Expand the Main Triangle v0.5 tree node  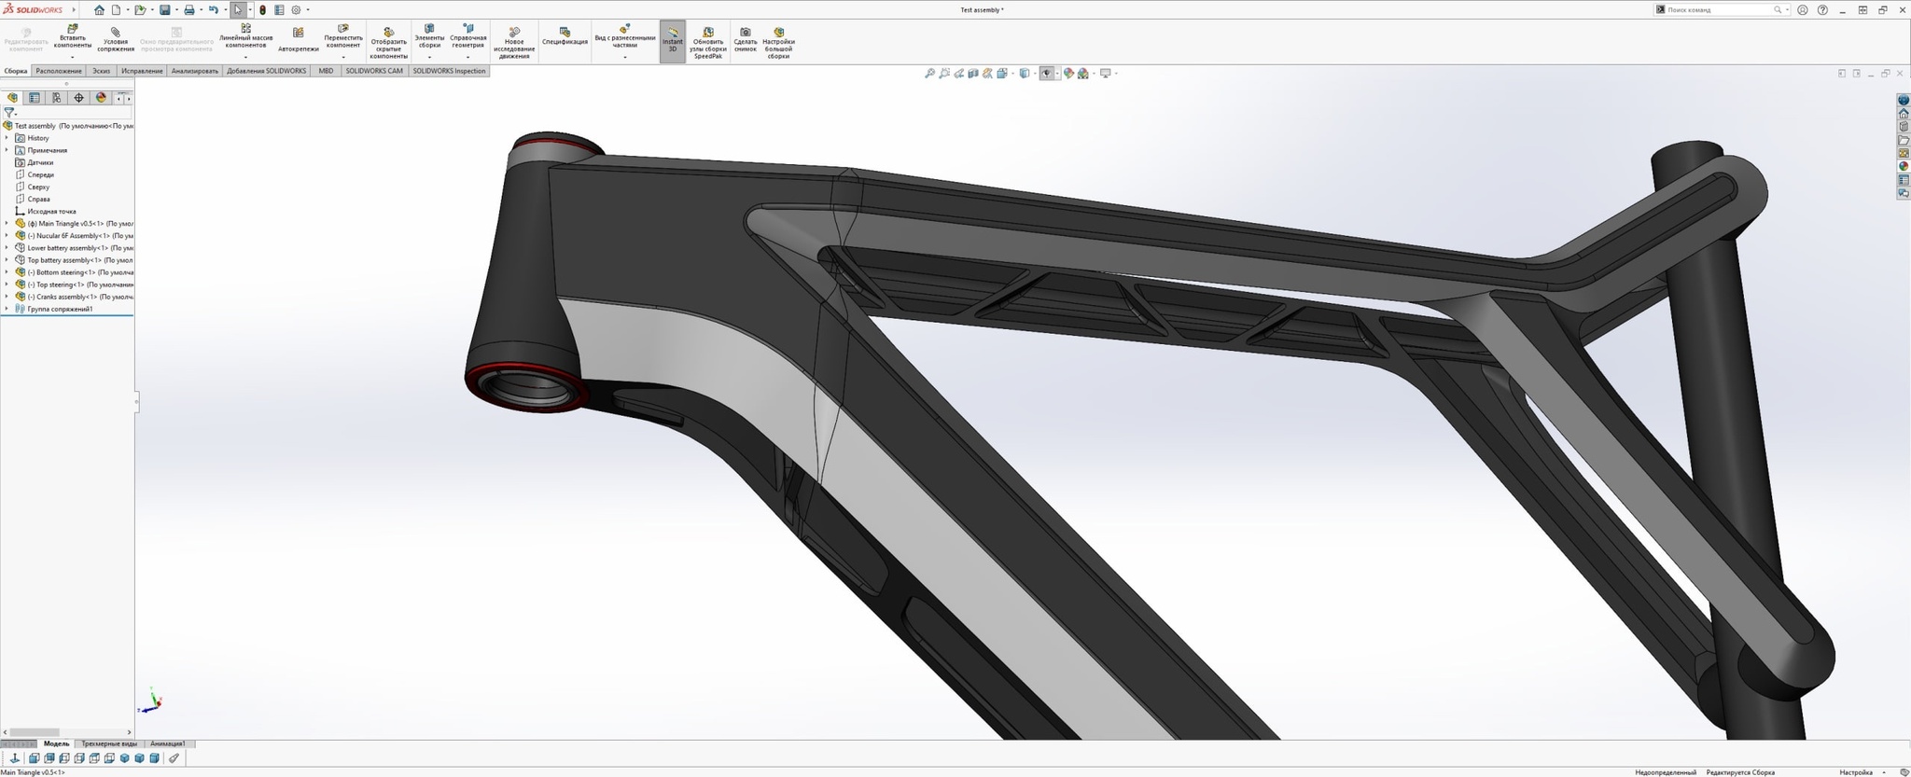[7, 224]
